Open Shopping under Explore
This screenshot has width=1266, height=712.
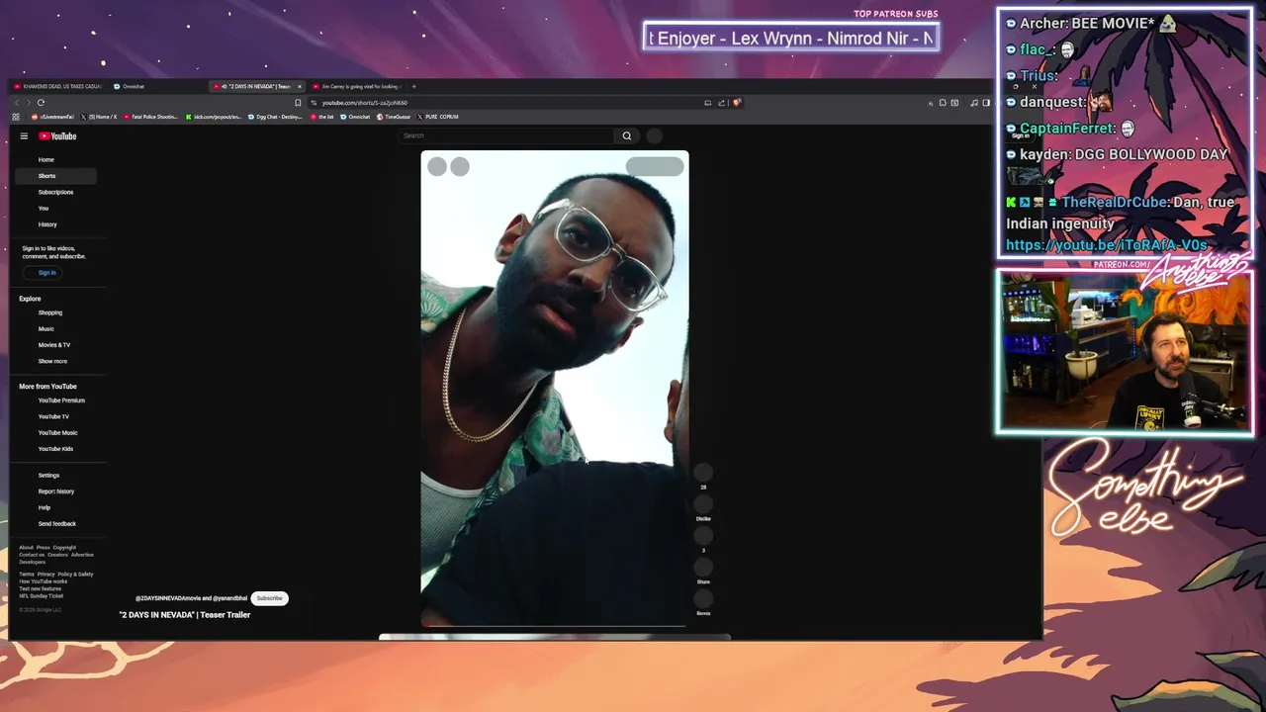pos(50,312)
